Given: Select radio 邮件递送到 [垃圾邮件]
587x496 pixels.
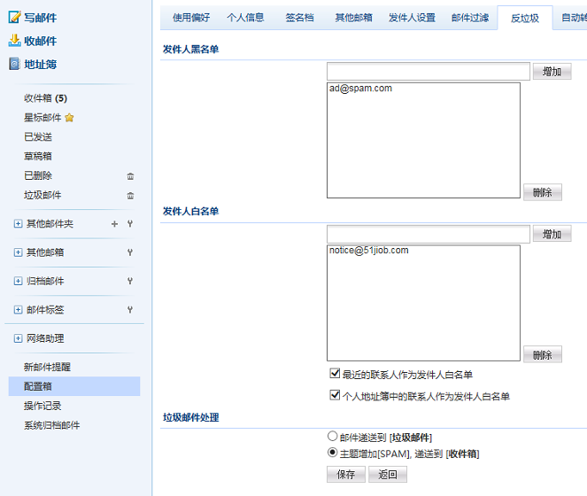Looking at the screenshot, I should point(332,436).
